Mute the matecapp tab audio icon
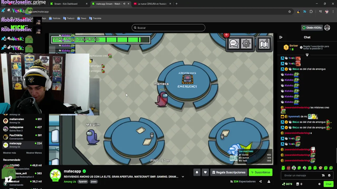Image resolution: width=337 pixels, height=189 pixels. (124, 4)
